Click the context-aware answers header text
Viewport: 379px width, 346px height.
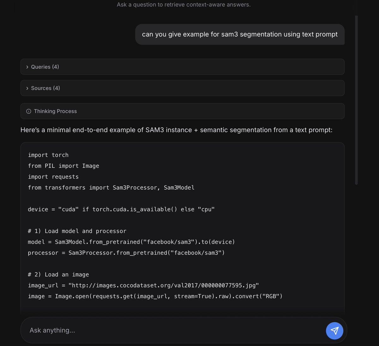183,4
